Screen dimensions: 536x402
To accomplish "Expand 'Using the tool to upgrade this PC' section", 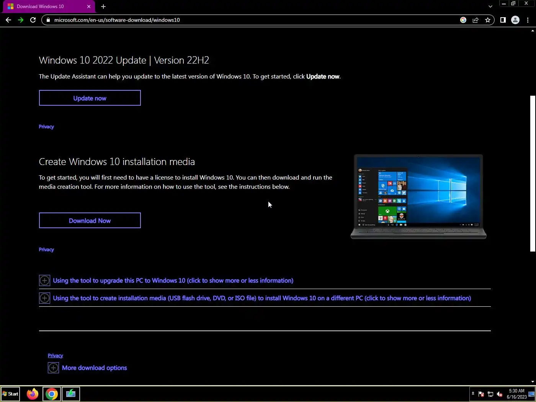I will click(173, 281).
